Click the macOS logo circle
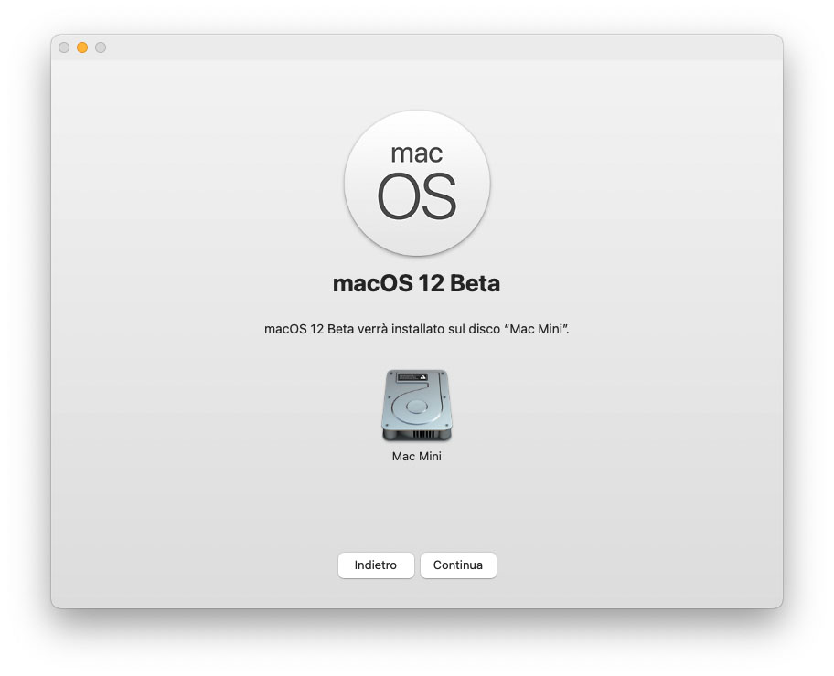834x676 pixels. click(x=417, y=183)
